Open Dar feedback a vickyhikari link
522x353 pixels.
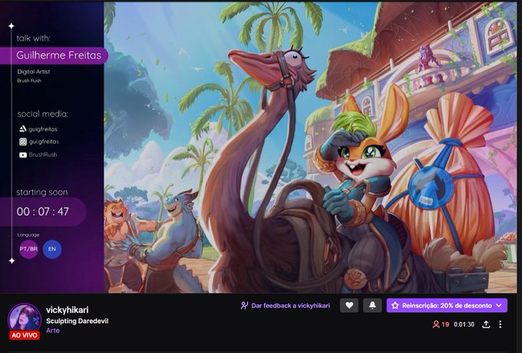(290, 305)
